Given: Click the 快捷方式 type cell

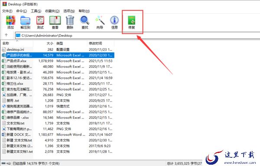Looking at the screenshot, I should 63,106.
